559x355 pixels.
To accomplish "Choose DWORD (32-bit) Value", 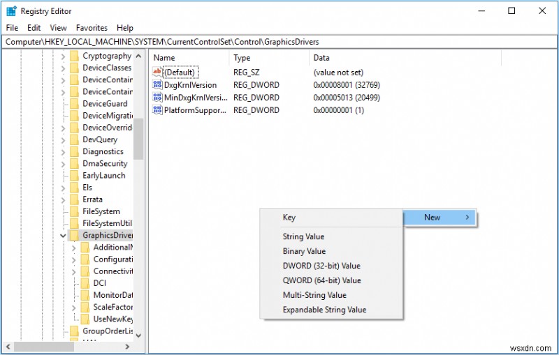I will [x=331, y=266].
